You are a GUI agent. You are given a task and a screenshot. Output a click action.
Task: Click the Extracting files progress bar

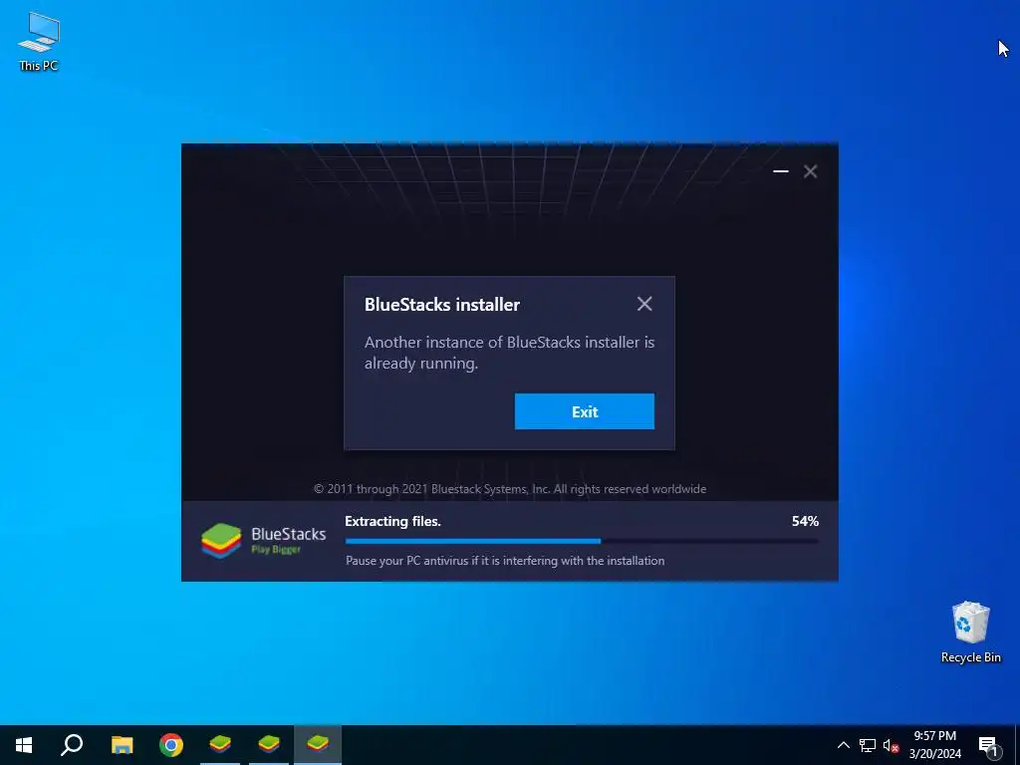[582, 541]
